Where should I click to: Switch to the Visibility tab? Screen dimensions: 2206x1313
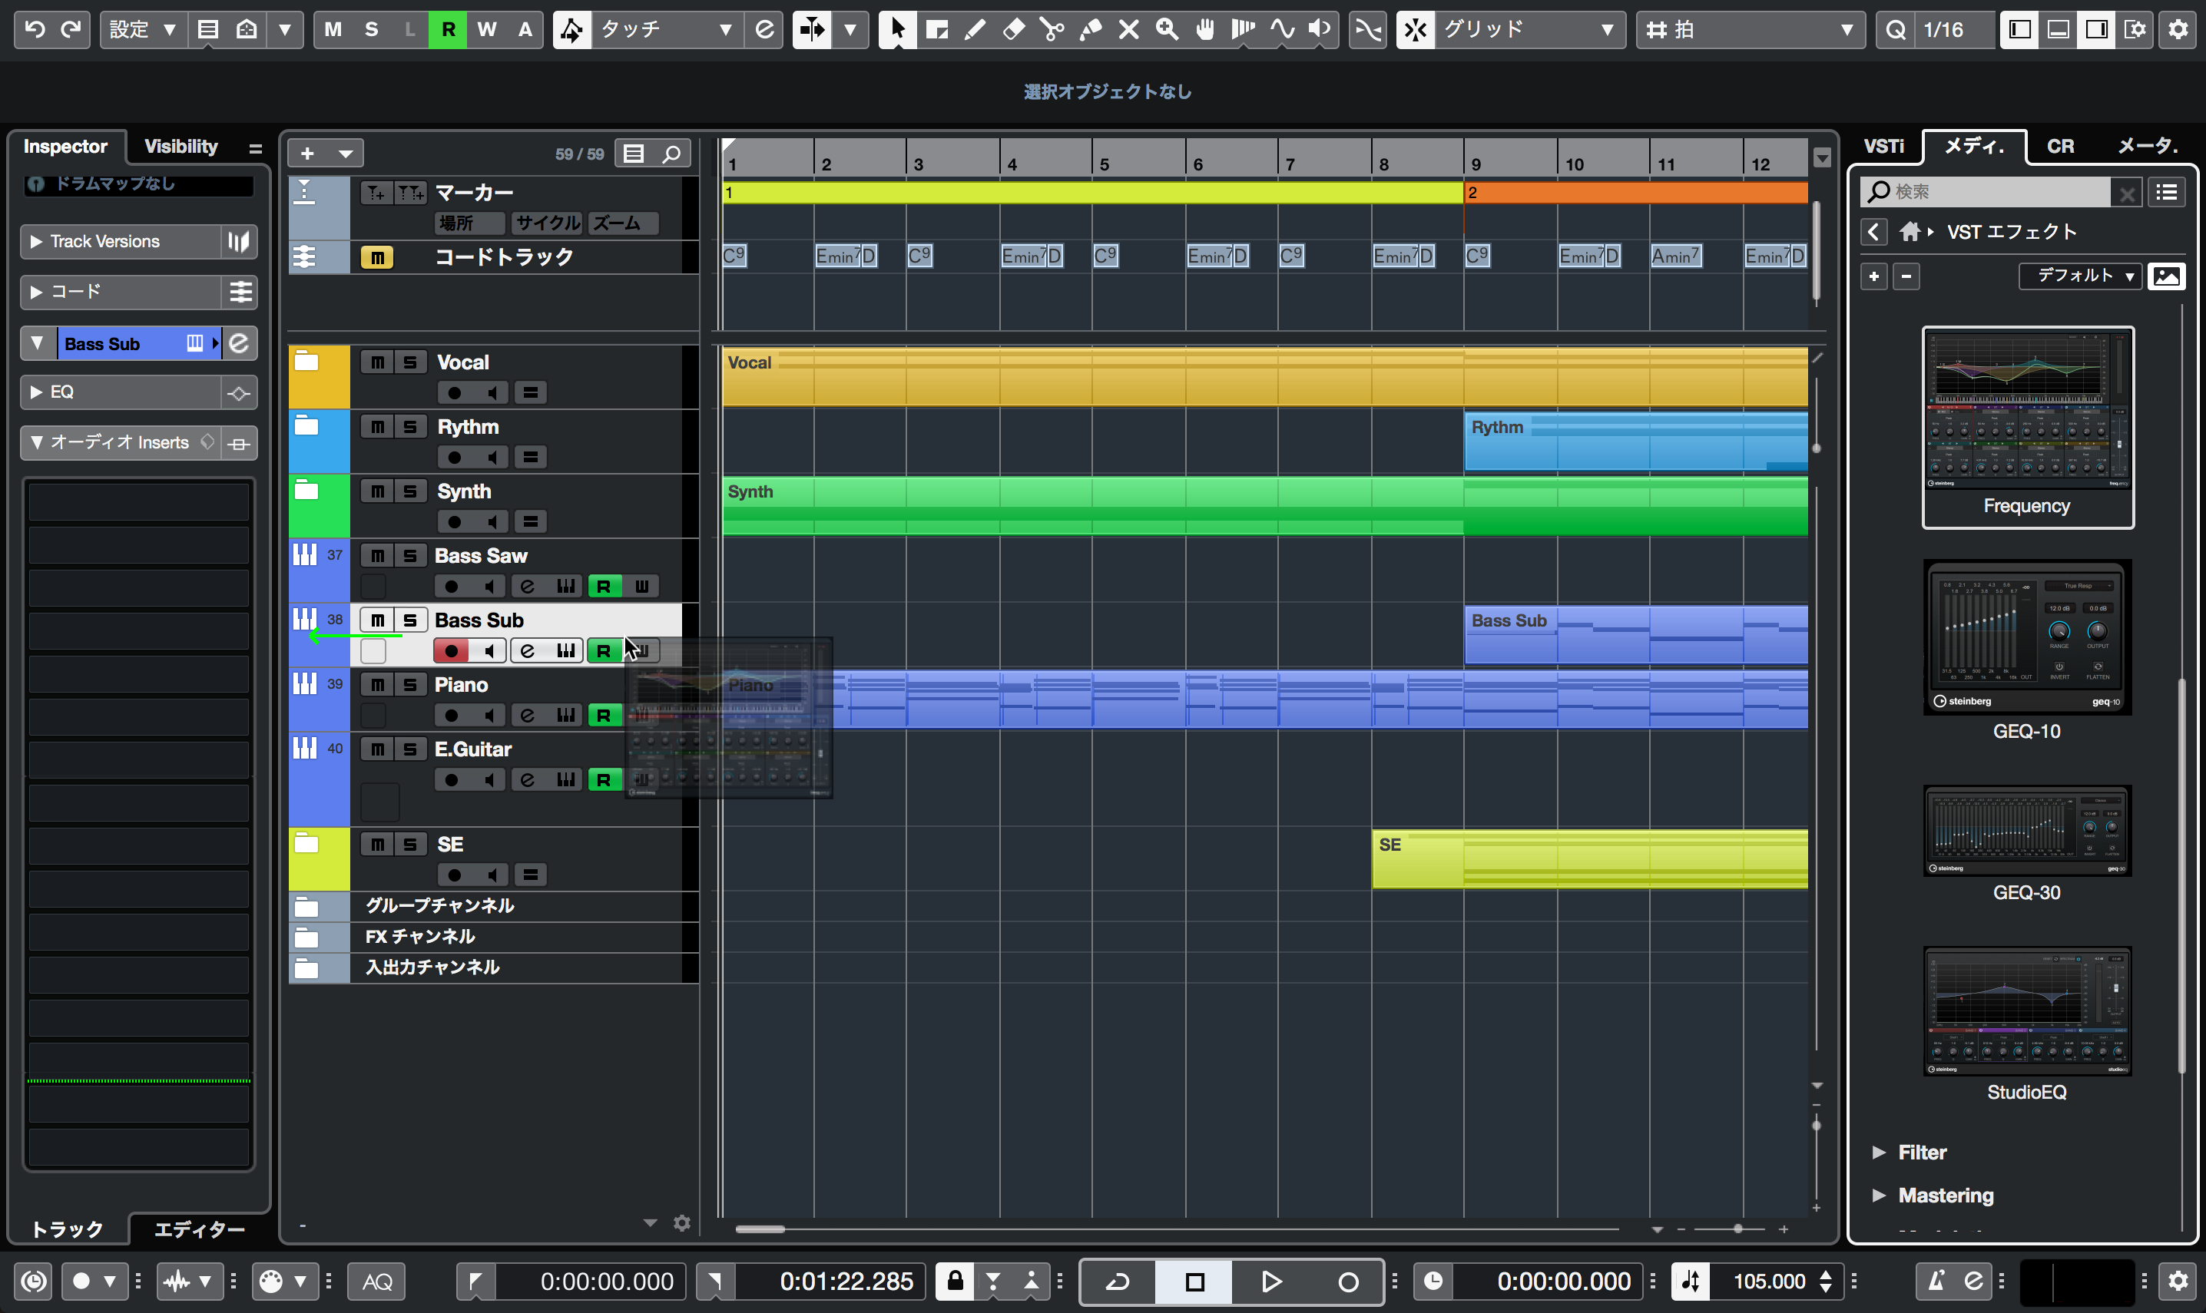[181, 146]
